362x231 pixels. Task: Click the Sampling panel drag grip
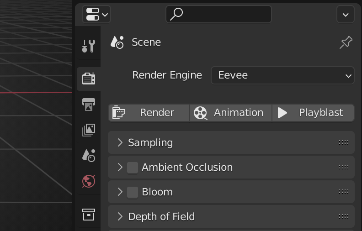coord(344,142)
